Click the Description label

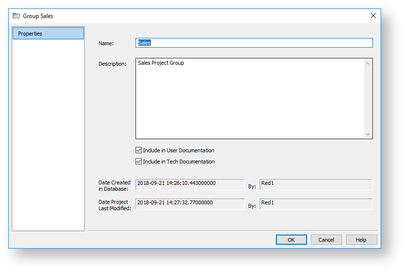[112, 64]
